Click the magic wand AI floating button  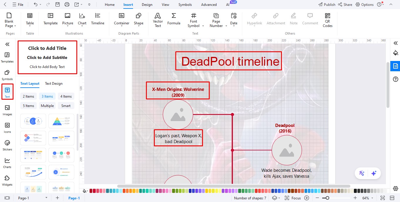(x=362, y=173)
